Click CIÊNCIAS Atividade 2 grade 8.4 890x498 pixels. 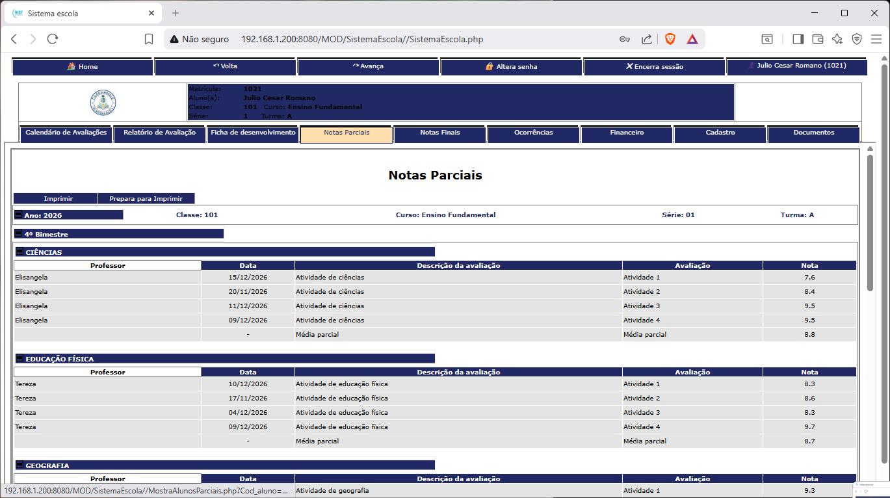[809, 292]
